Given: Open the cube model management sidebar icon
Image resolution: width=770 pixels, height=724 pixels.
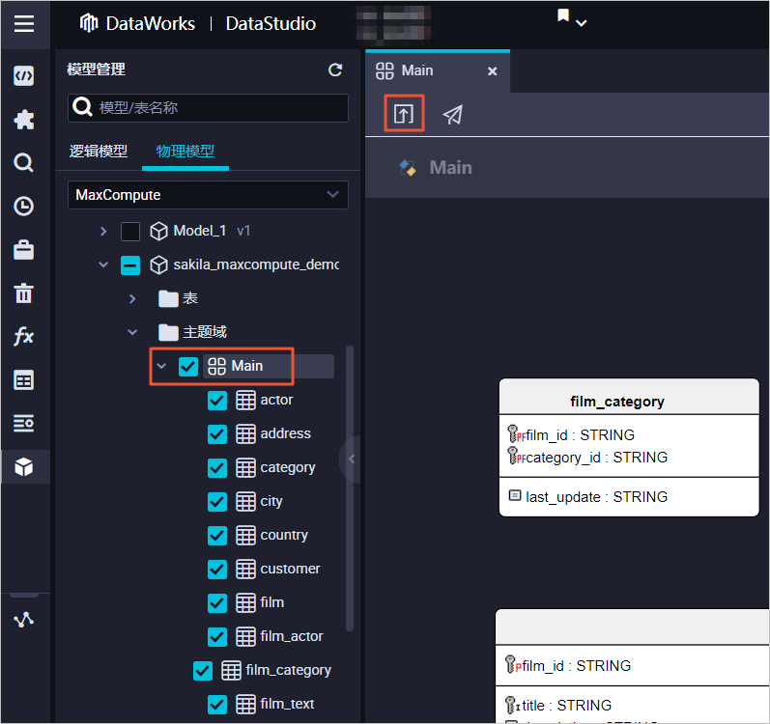Looking at the screenshot, I should pos(24,467).
